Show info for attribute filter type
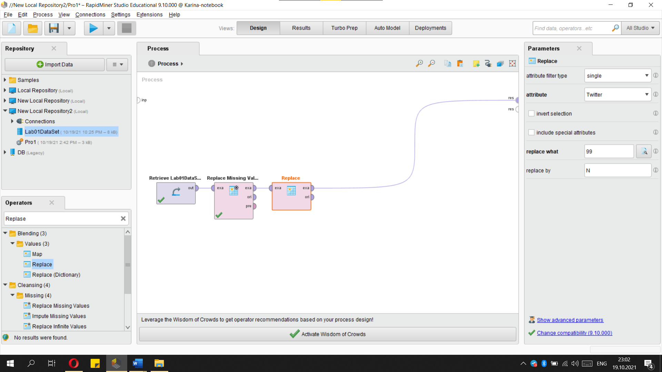Viewport: 662px width, 372px height. click(x=656, y=75)
